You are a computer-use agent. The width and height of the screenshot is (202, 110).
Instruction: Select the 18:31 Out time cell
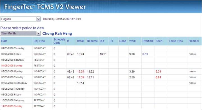103,54
